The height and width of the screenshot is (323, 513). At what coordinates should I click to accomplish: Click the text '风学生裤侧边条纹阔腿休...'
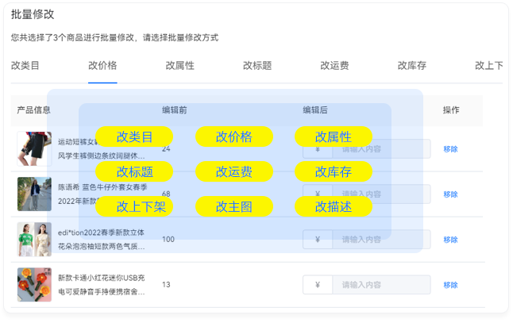(x=102, y=156)
